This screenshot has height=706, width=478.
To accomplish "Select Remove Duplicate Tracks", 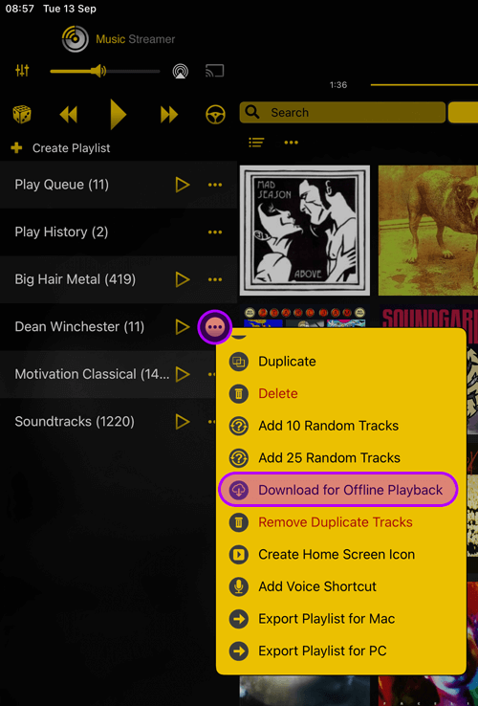I will [336, 522].
